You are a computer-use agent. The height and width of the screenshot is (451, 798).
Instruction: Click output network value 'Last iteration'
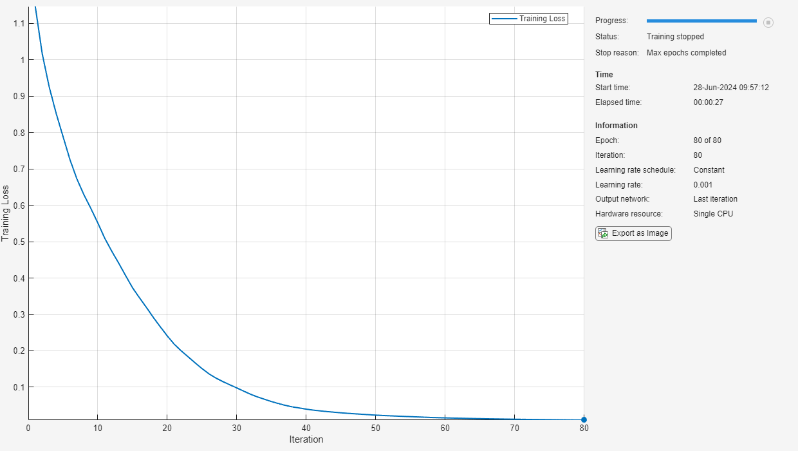point(716,199)
